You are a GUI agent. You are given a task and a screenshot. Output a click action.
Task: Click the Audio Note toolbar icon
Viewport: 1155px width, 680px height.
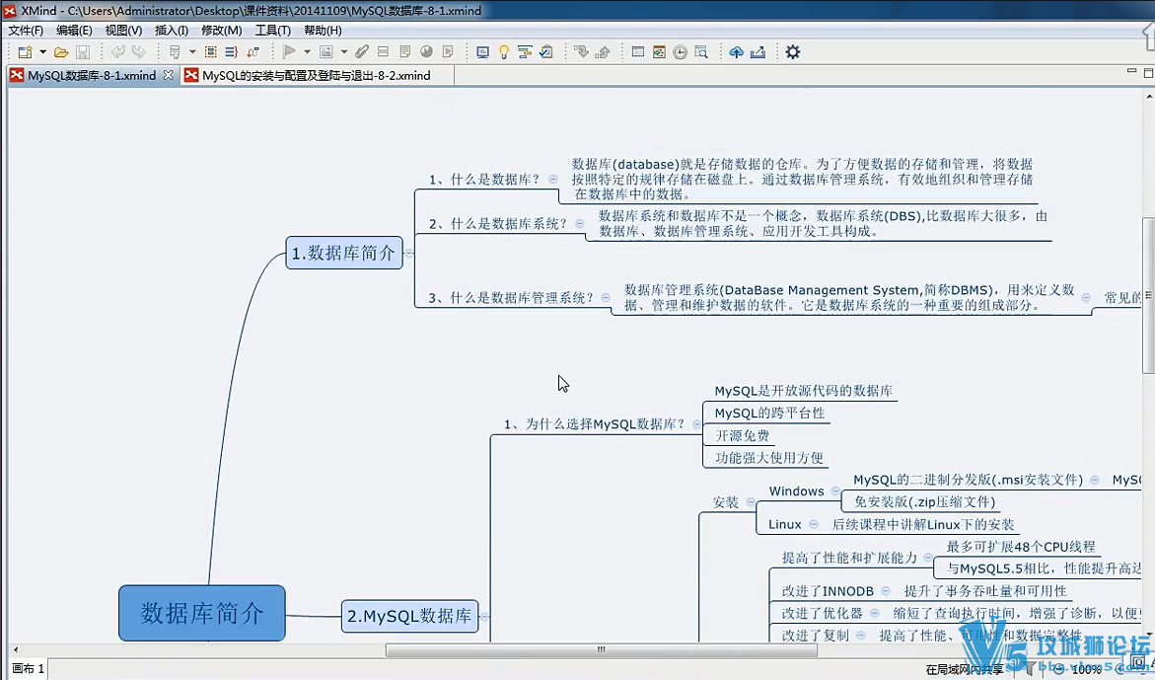pos(448,51)
